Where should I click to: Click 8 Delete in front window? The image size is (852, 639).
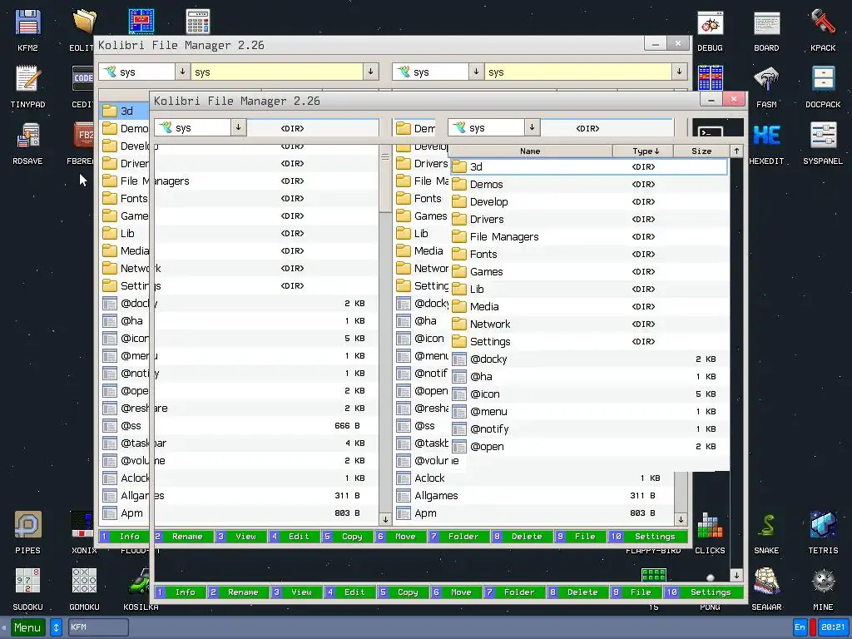tap(577, 592)
